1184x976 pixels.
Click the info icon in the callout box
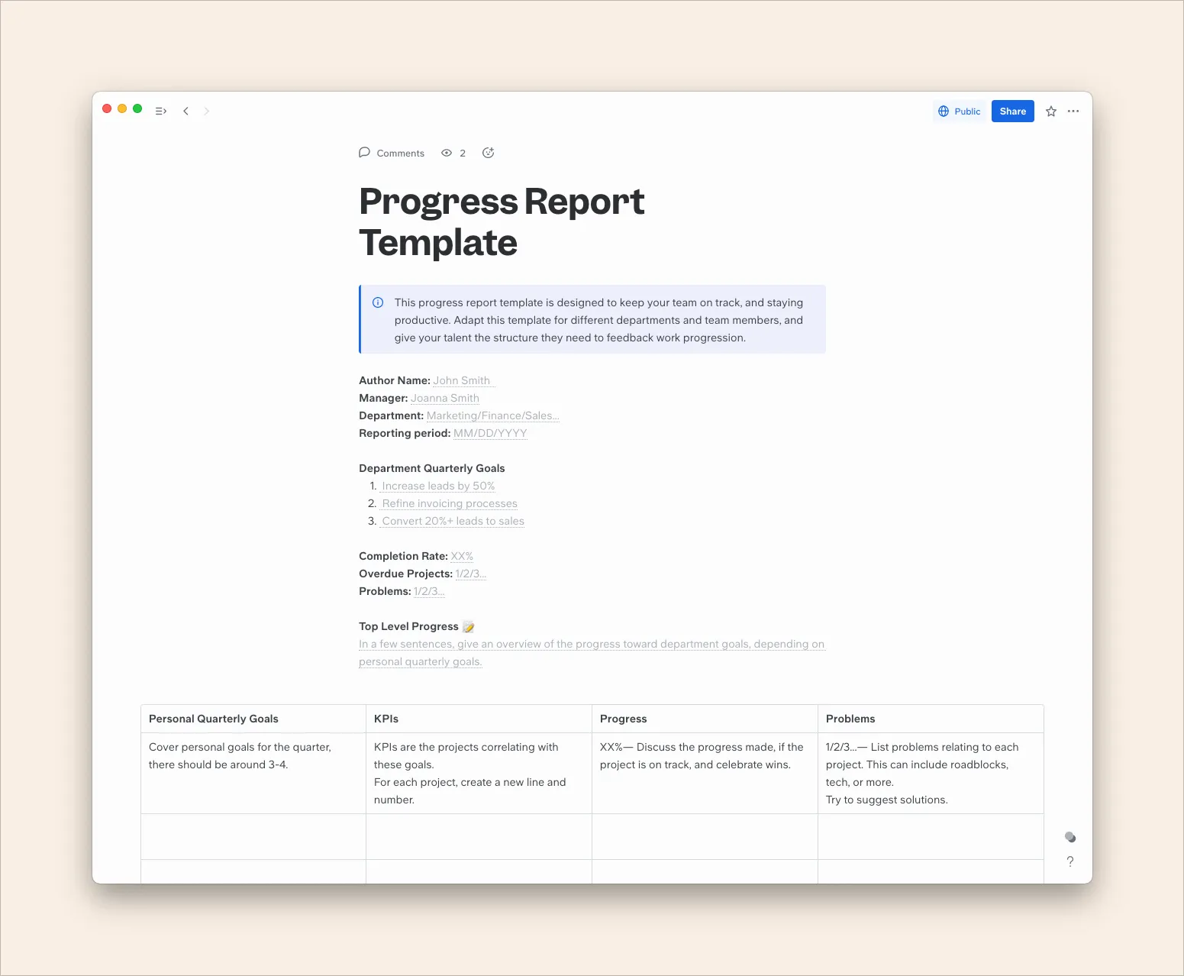click(377, 302)
